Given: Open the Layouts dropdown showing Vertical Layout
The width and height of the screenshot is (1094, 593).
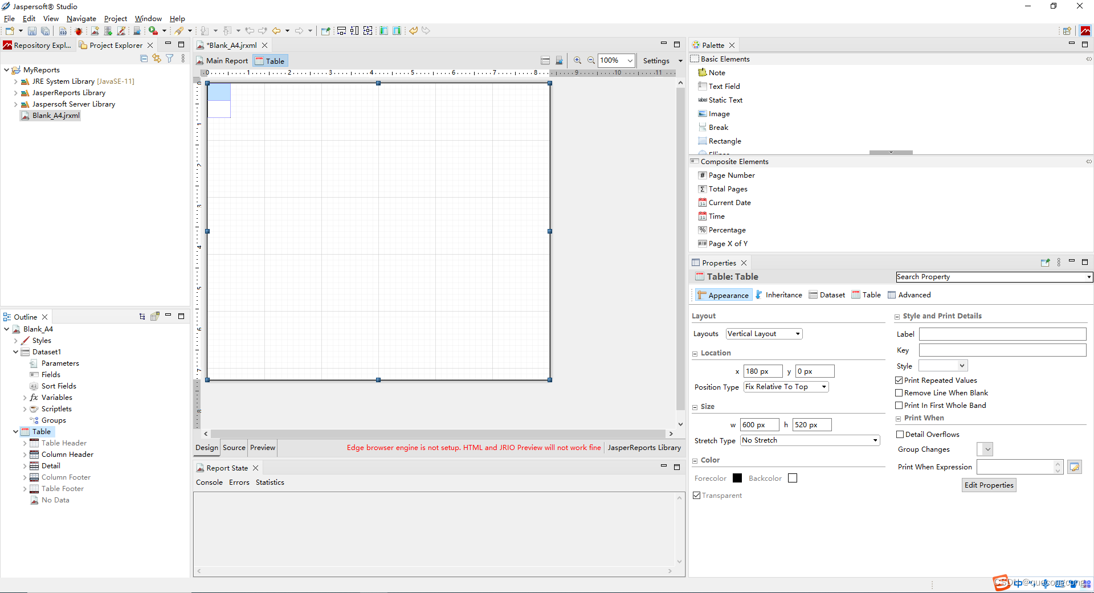Looking at the screenshot, I should tap(764, 334).
